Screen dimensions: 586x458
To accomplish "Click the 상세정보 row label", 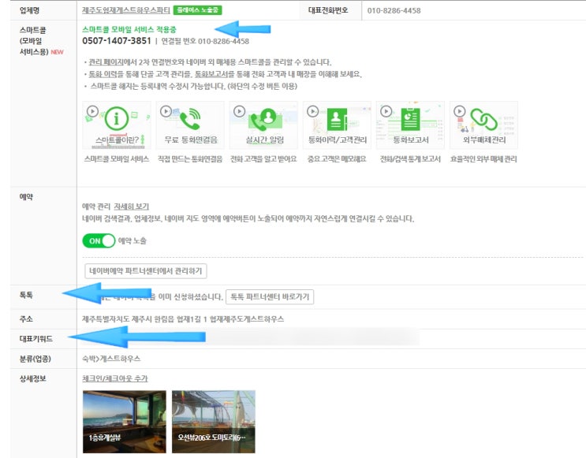I will point(32,378).
